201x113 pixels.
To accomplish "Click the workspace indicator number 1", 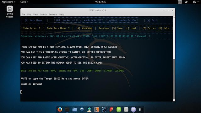I will [x=180, y=2].
